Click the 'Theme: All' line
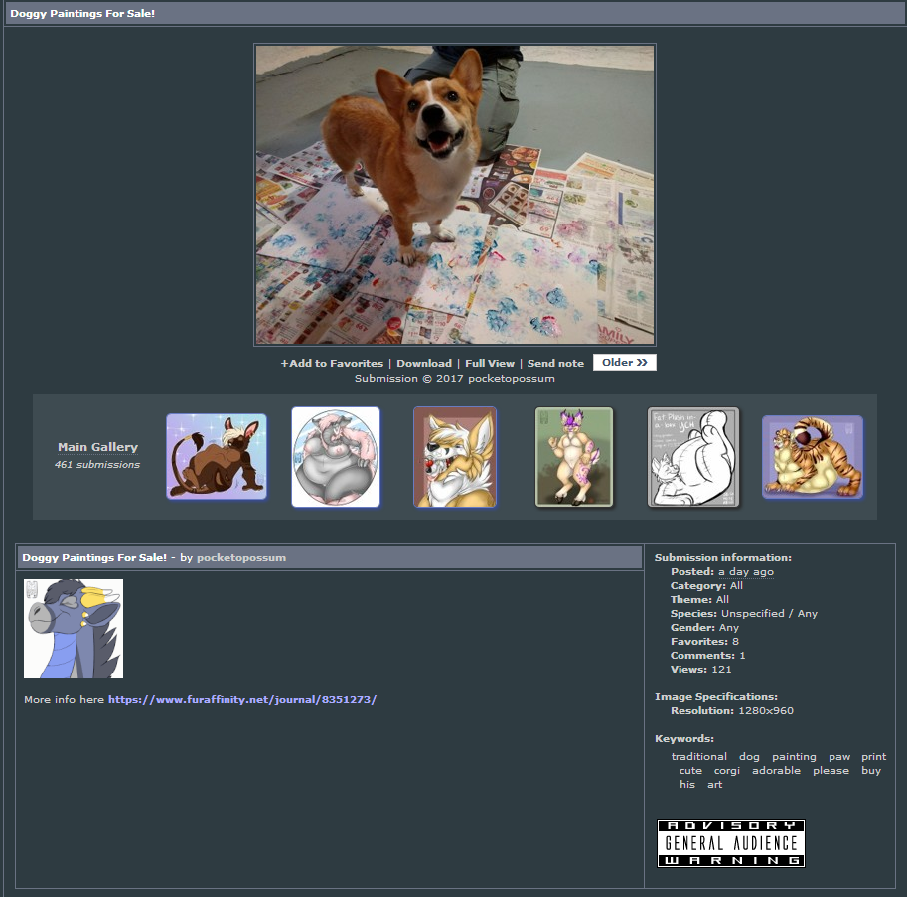Screen dimensions: 907x897 click(x=699, y=600)
